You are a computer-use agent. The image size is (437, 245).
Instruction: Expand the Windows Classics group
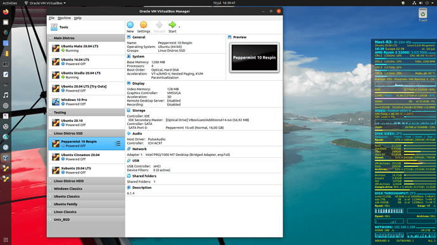(x=51, y=189)
